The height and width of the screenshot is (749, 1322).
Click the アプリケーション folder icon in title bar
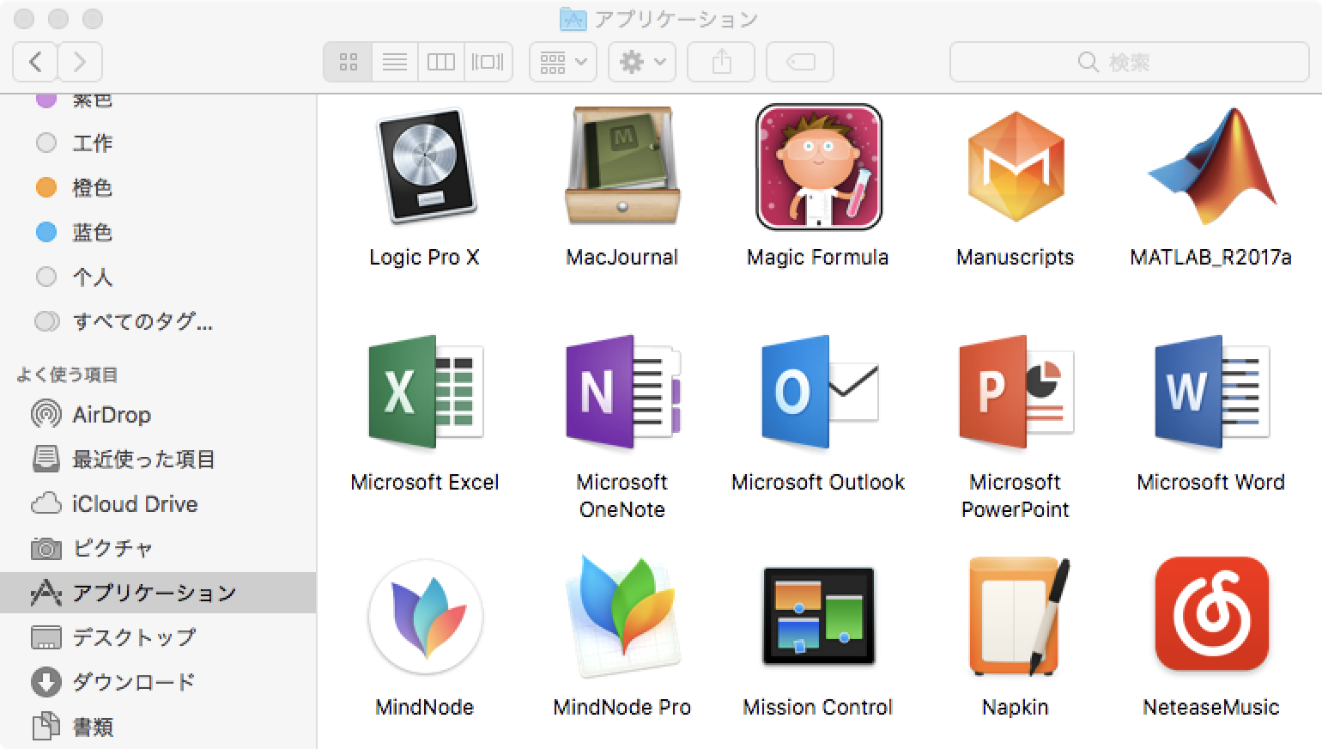click(573, 18)
